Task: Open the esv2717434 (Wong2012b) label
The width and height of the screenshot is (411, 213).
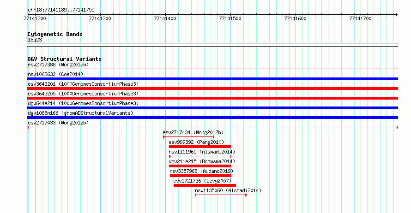Action: 193,132
